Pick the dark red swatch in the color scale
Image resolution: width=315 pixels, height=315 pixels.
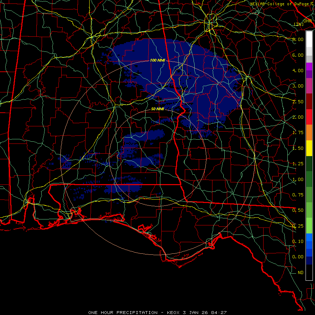pos(309,101)
